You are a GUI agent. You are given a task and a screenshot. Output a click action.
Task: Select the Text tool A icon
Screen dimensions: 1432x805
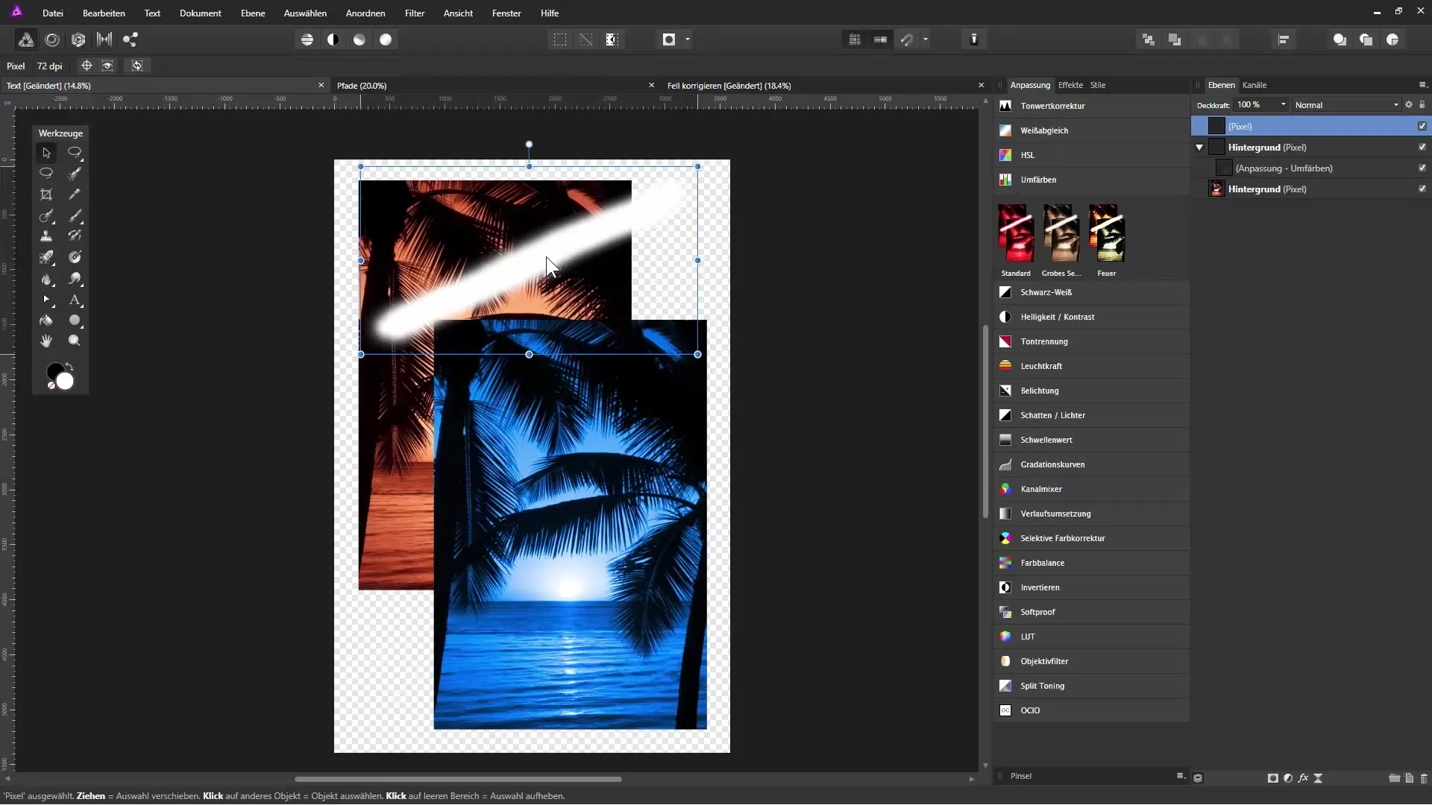75,300
